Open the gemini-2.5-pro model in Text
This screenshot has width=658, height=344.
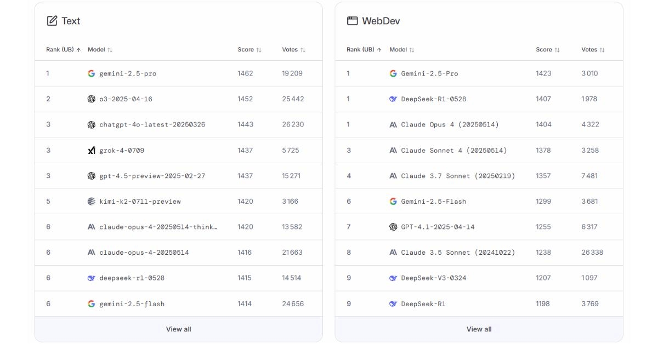(128, 73)
